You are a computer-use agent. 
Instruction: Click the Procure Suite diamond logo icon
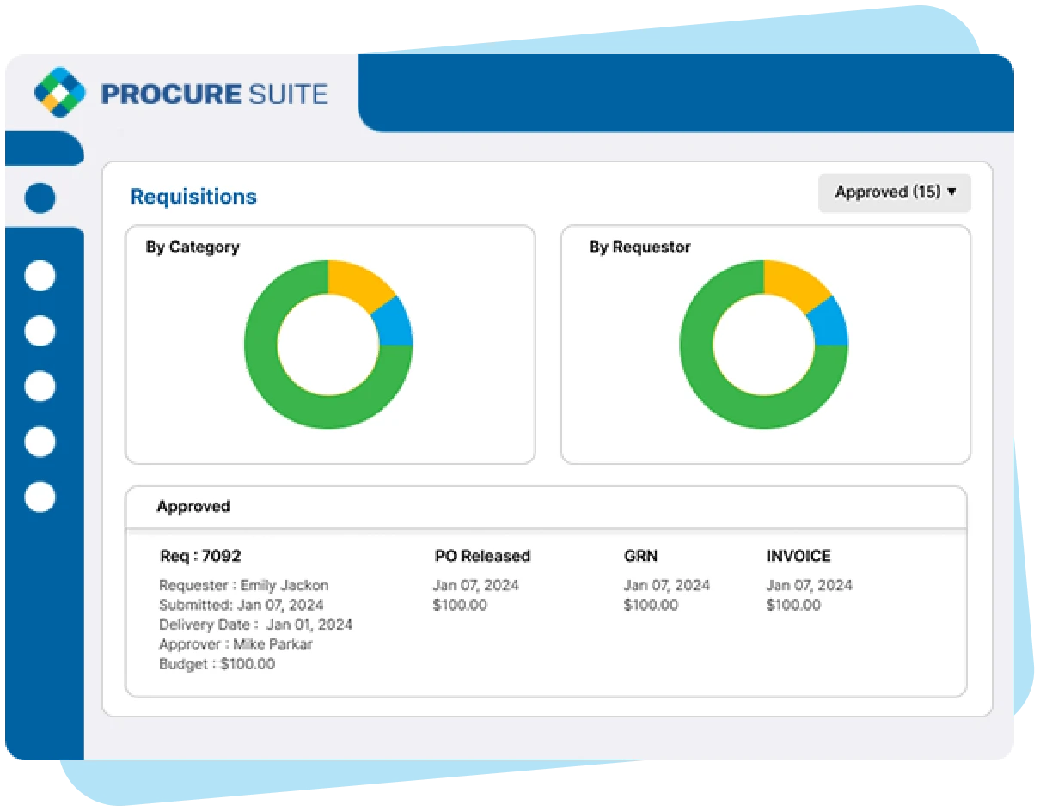click(x=60, y=92)
